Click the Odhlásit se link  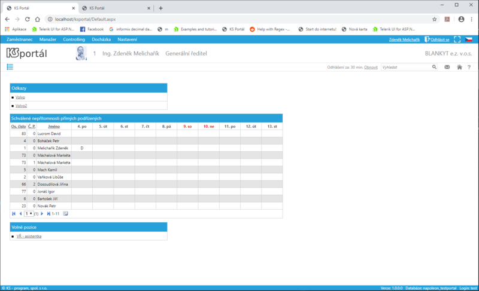pyautogui.click(x=439, y=39)
